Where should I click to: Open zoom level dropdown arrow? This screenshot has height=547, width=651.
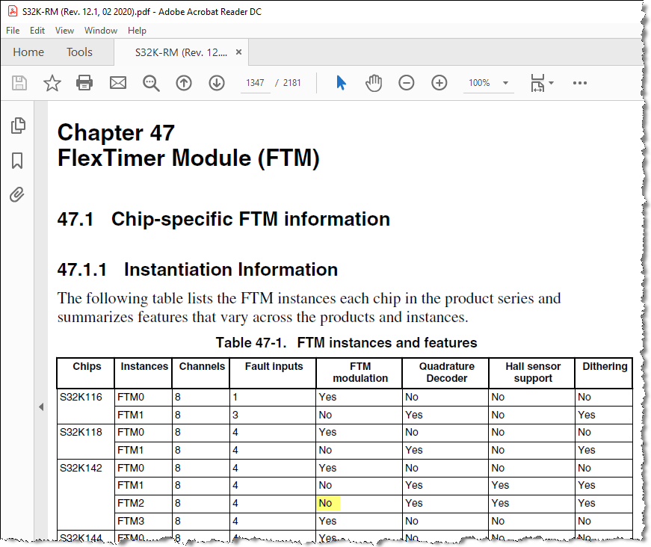point(505,83)
